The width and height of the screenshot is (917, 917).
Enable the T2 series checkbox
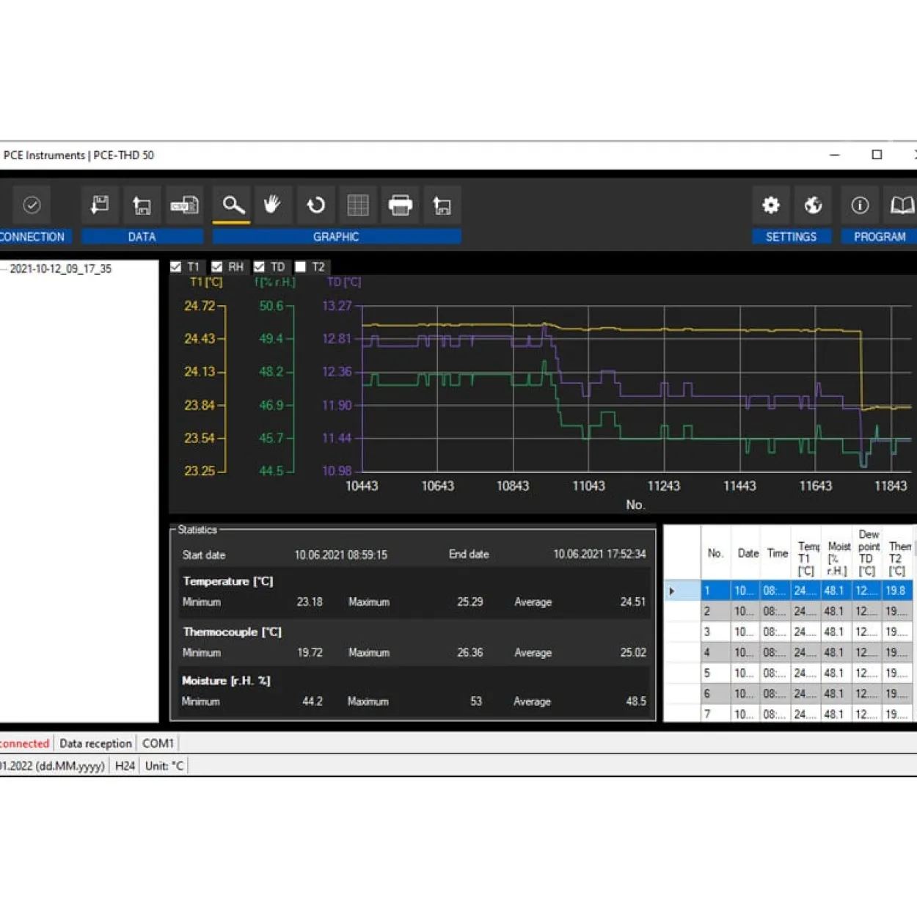click(301, 267)
